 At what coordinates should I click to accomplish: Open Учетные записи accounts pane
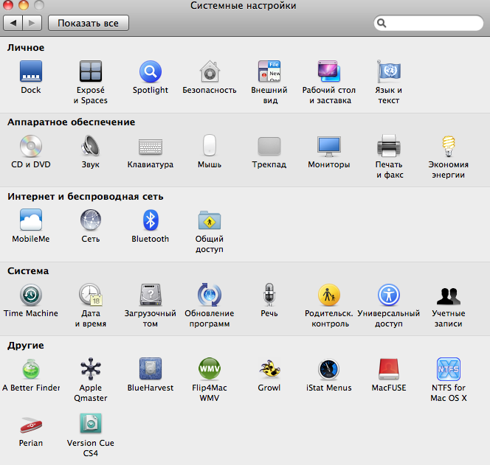pyautogui.click(x=449, y=296)
